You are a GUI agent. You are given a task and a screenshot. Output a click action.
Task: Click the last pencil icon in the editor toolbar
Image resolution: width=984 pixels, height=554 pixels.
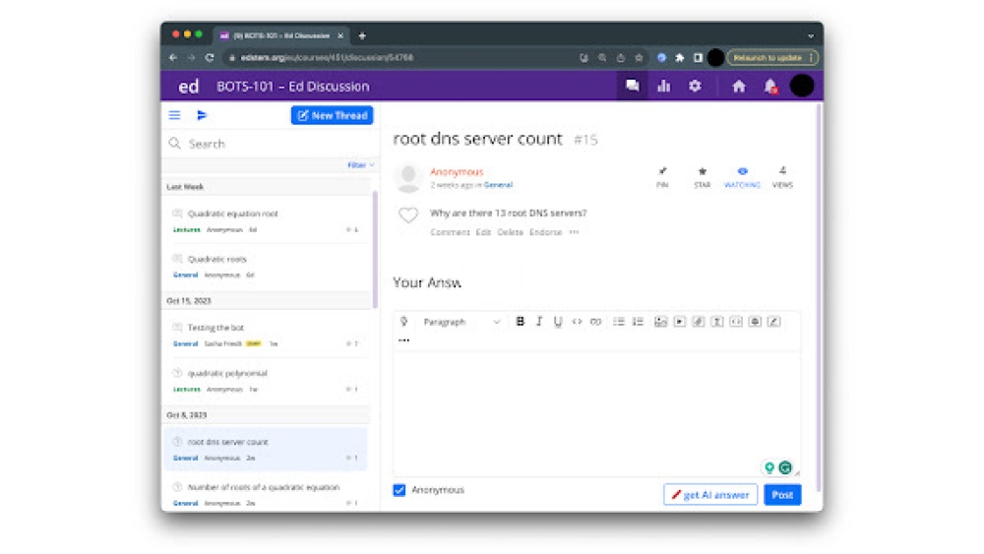773,321
